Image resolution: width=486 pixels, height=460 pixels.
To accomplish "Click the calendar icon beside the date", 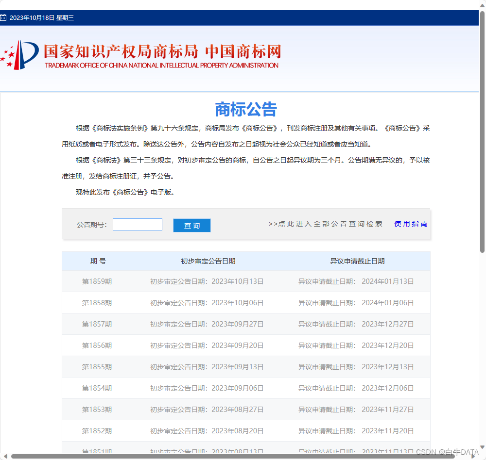I will (x=3, y=17).
